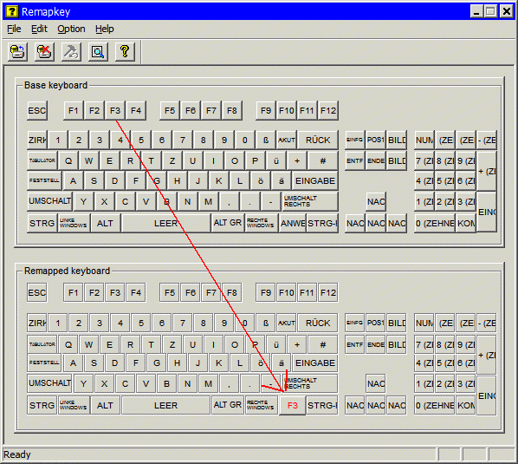Click F12 key on Remapped keyboard
The image size is (518, 464).
coord(328,292)
